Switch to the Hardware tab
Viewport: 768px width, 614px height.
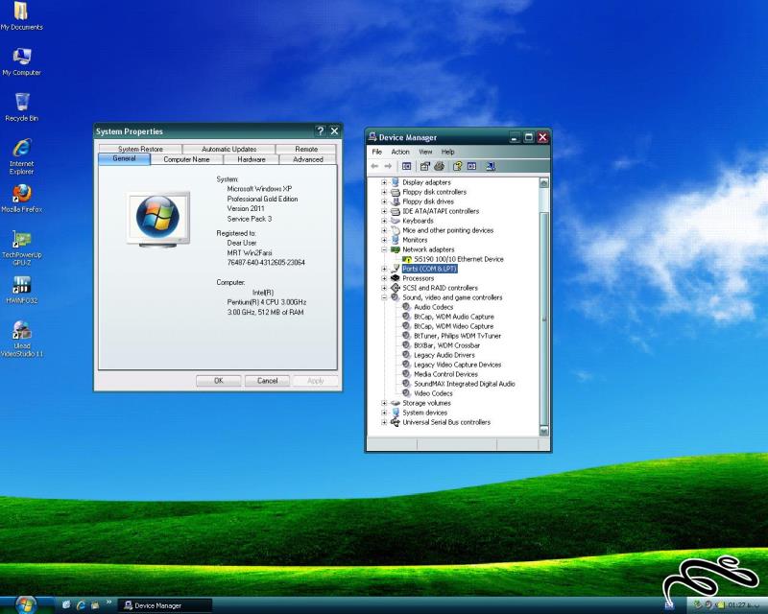[x=252, y=159]
